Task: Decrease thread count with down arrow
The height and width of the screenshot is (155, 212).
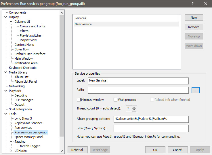Action: (x=134, y=110)
